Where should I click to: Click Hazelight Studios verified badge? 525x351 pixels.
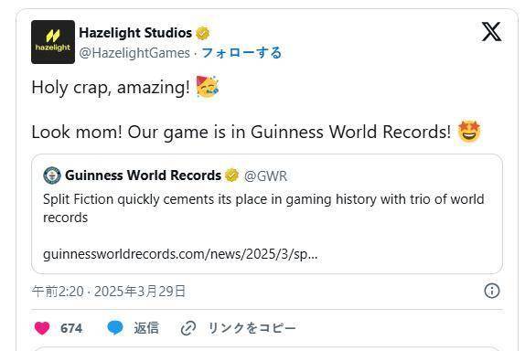coord(202,33)
